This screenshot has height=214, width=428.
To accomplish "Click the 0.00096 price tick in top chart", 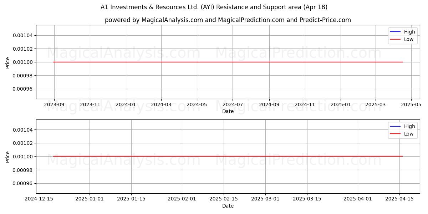I will pyautogui.click(x=23, y=89).
